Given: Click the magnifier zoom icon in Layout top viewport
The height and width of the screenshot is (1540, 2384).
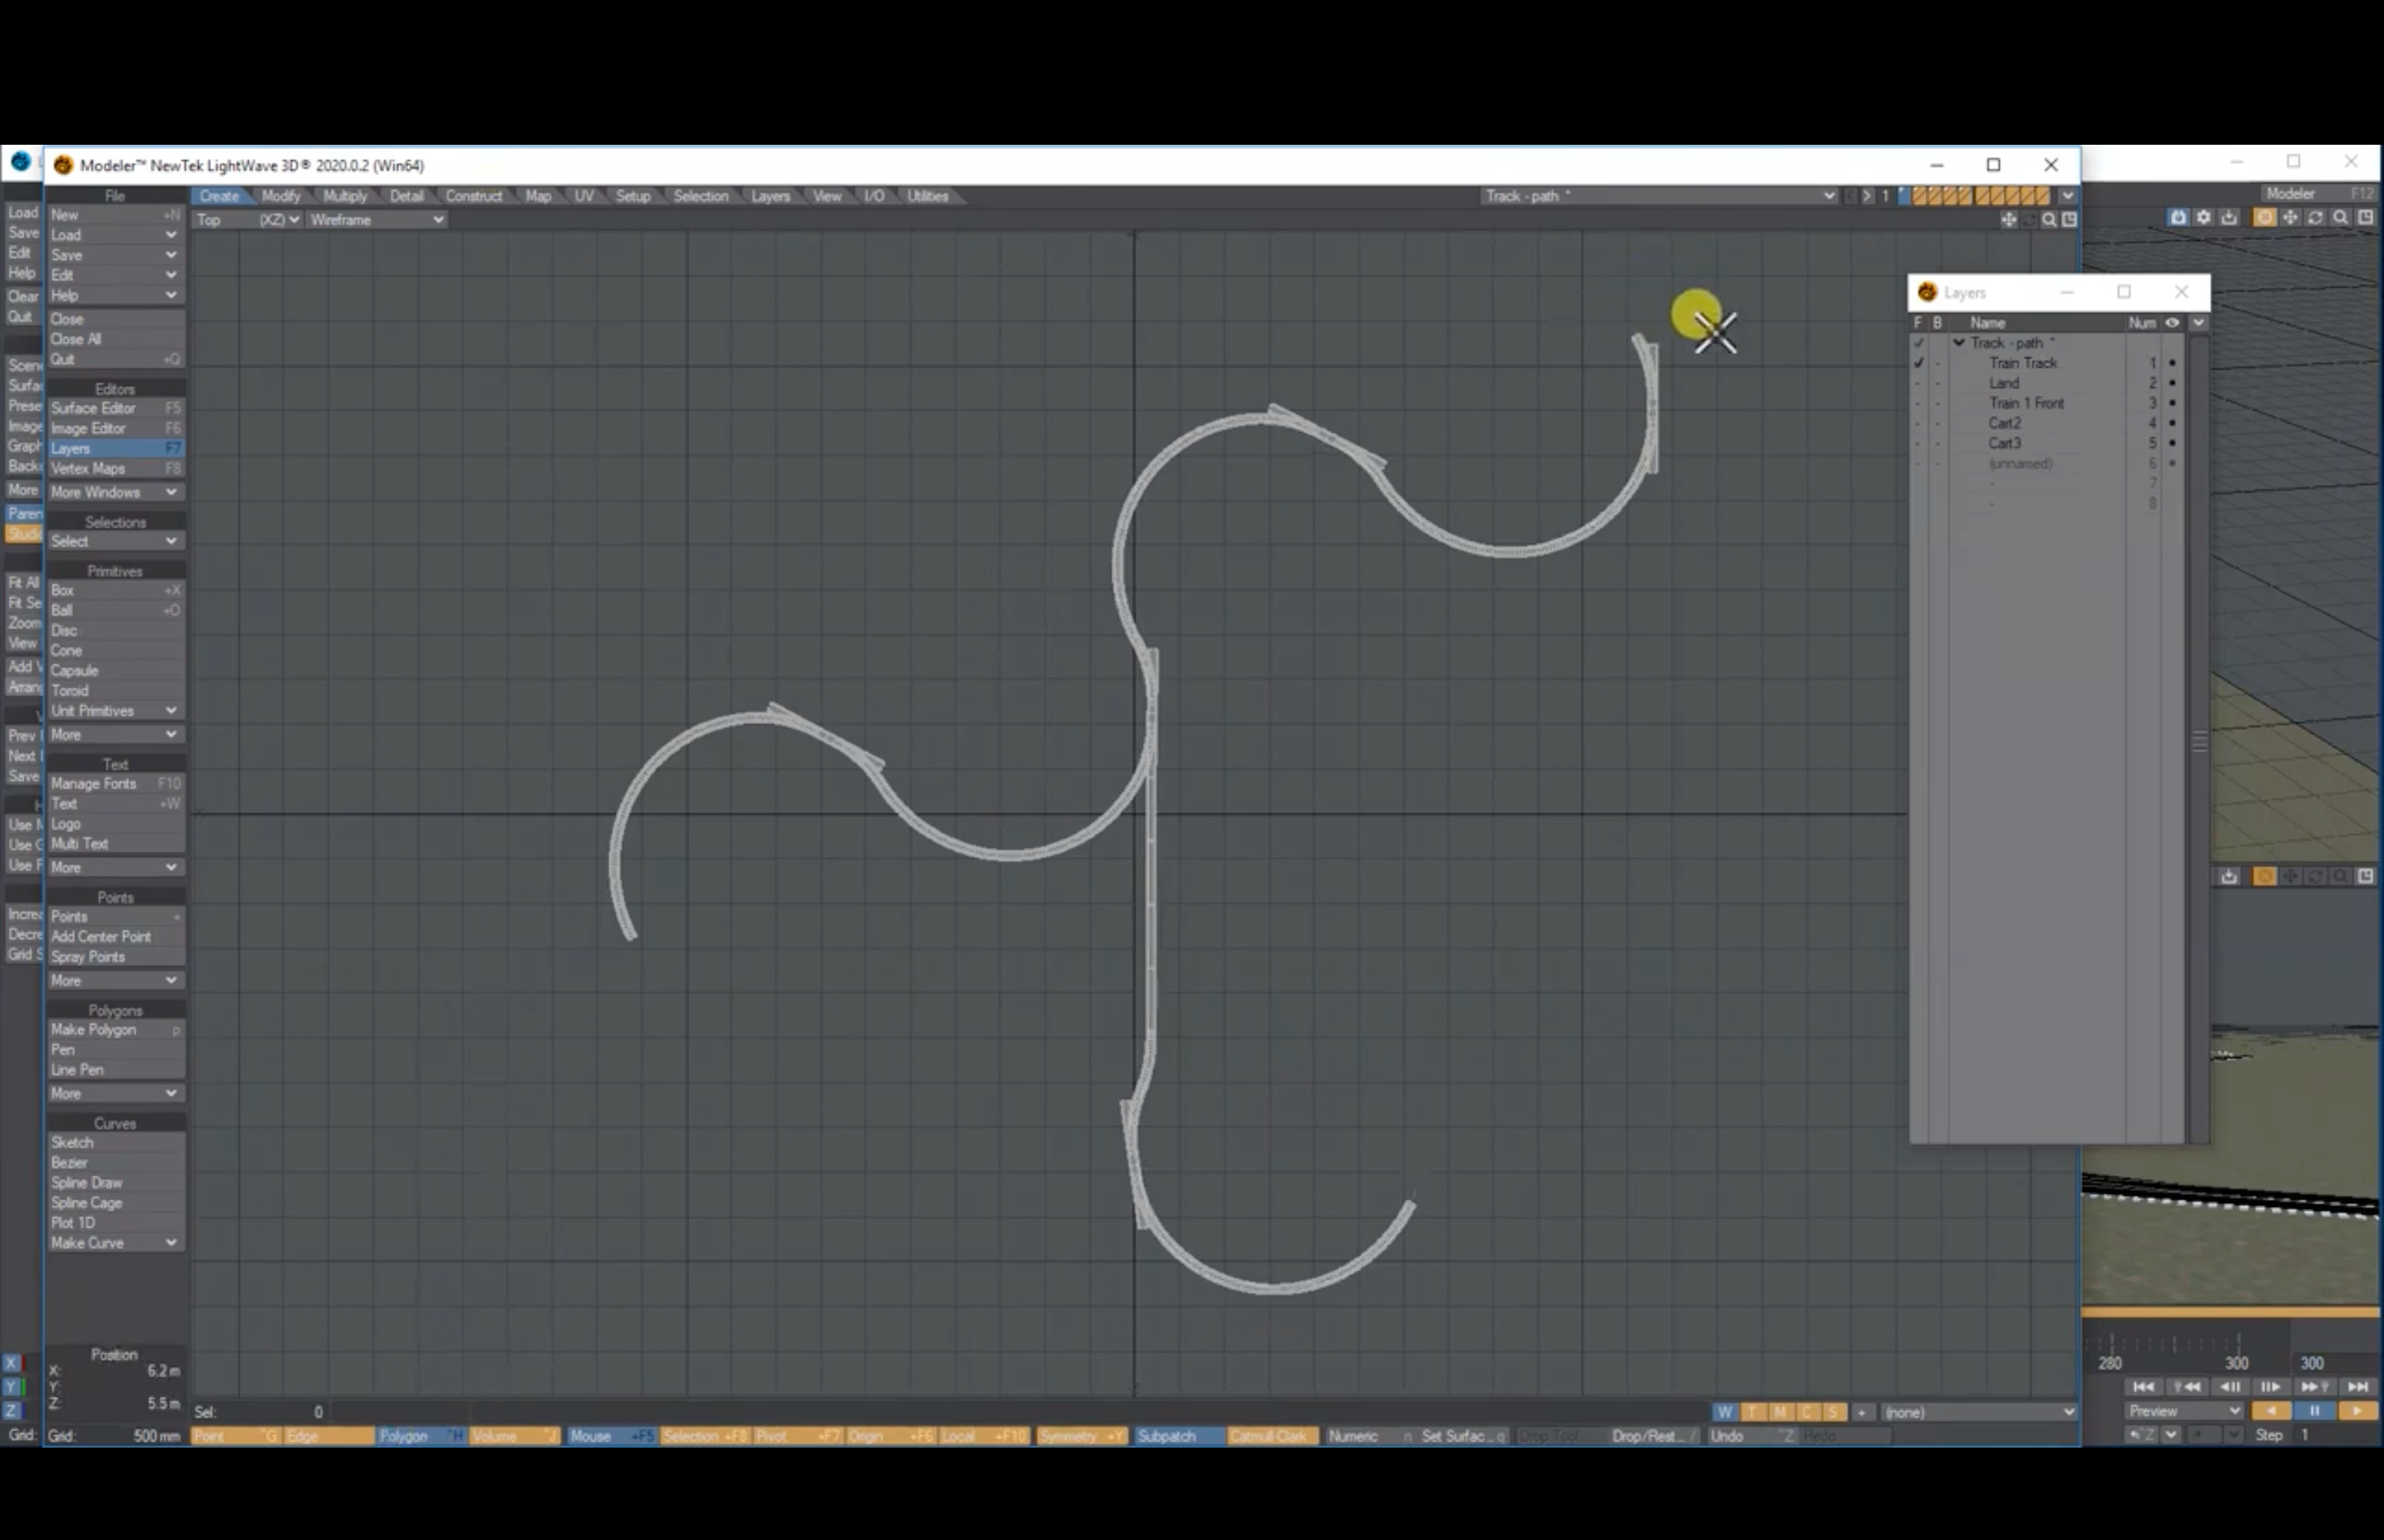Looking at the screenshot, I should click(x=2340, y=217).
